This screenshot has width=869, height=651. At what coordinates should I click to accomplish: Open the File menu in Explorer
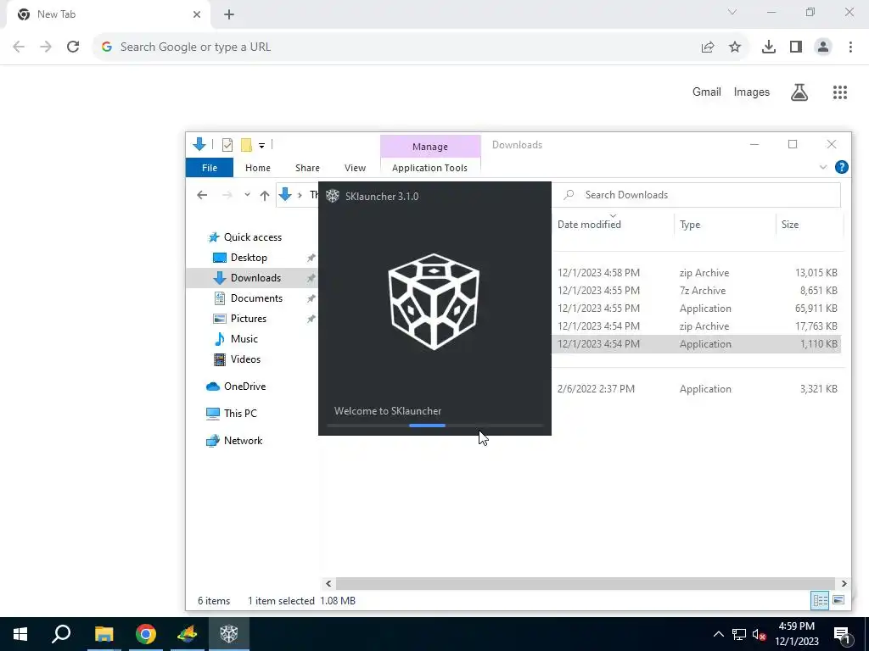tap(210, 168)
